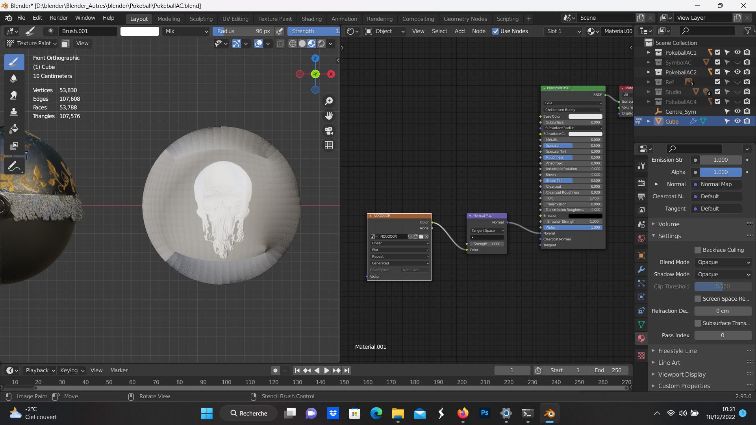The width and height of the screenshot is (756, 425).
Task: Toggle visibility of PokeballAC1 object
Action: pyautogui.click(x=738, y=52)
